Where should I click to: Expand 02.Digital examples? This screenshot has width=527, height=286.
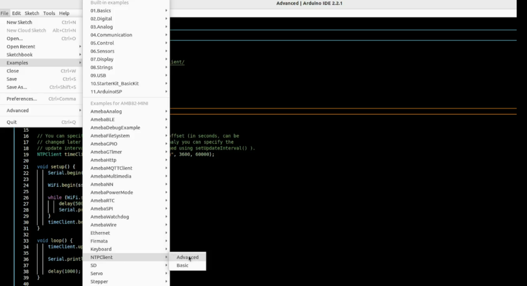tap(126, 19)
